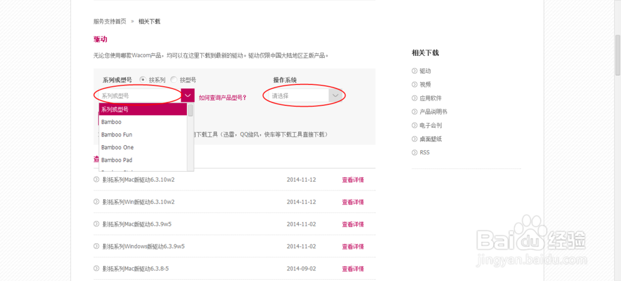
Task: Click the arrow icon beside RSS in sidebar
Action: [x=414, y=153]
